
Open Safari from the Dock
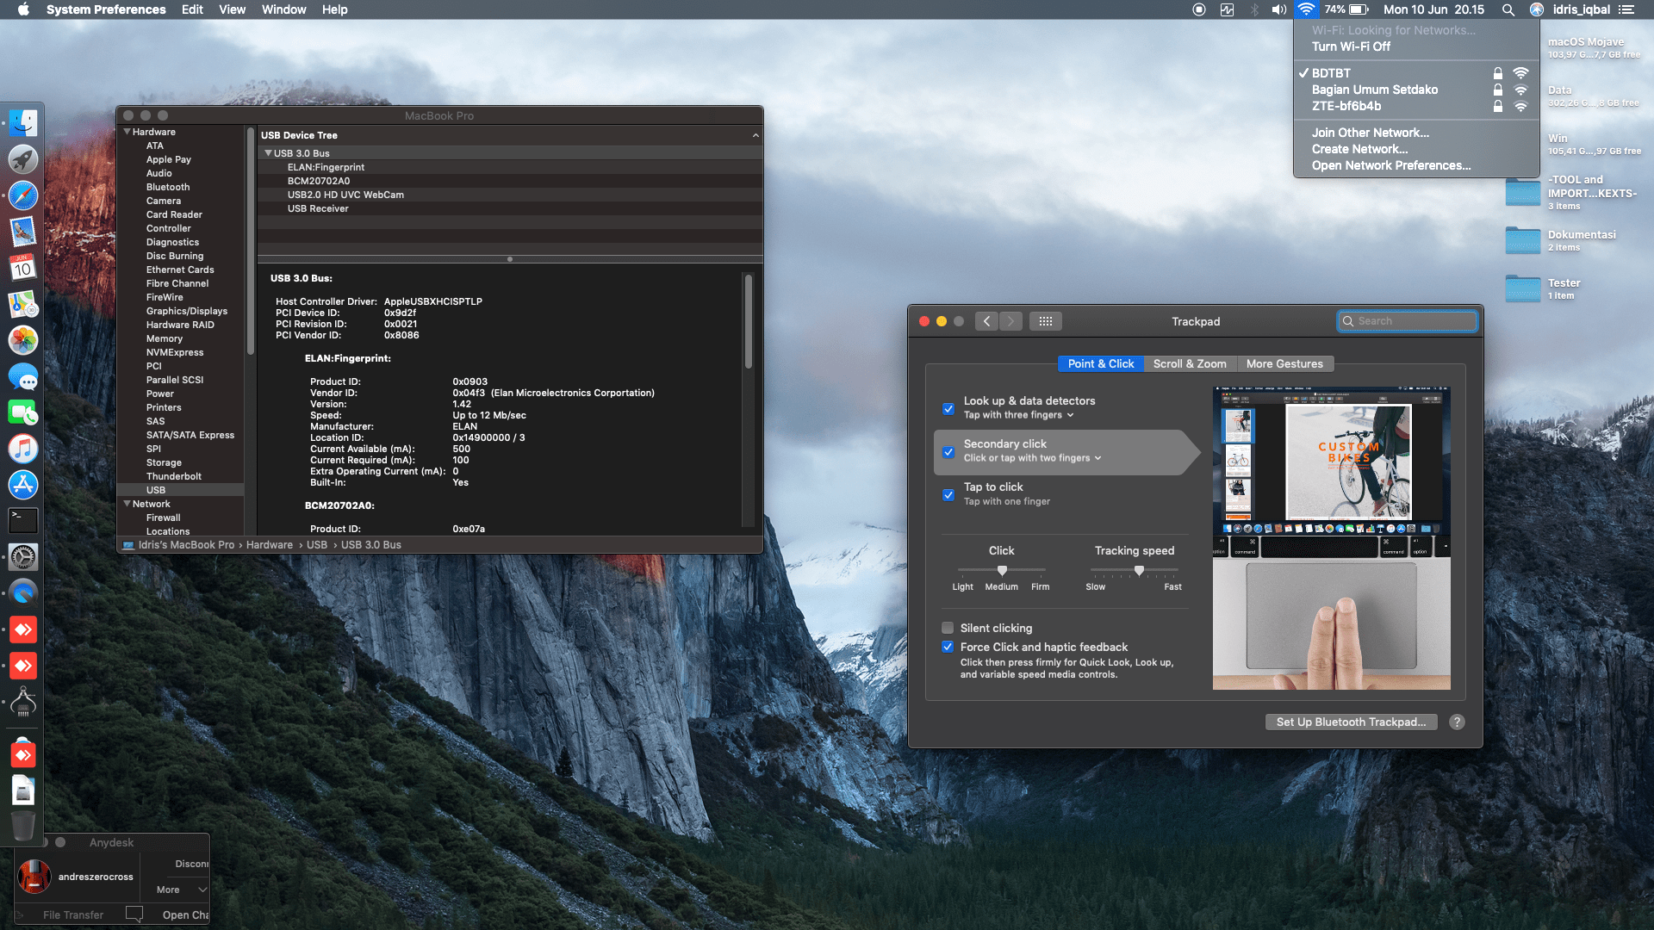pos(23,195)
